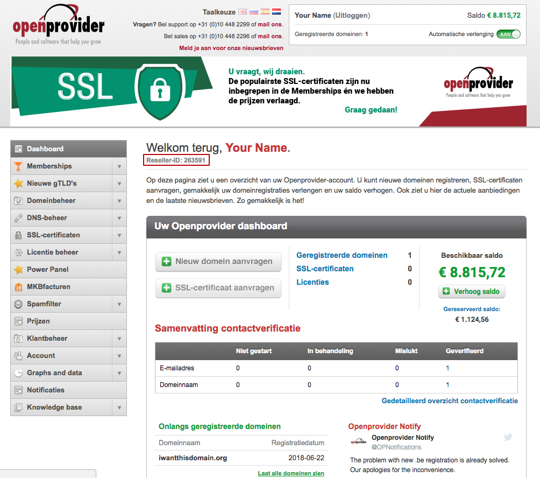540x478 pixels.
Task: Click the Nieuw domein aanvragen button
Action: 218,262
